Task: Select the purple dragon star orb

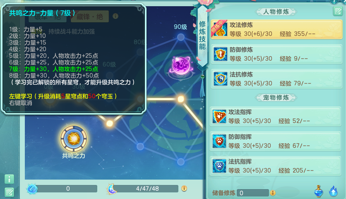Action: coord(181,65)
